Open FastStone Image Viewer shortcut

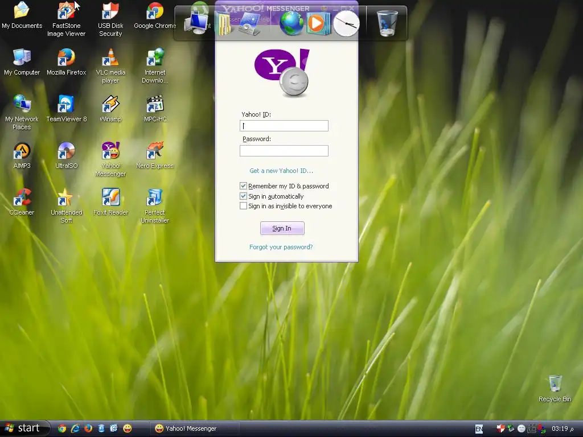(66, 19)
